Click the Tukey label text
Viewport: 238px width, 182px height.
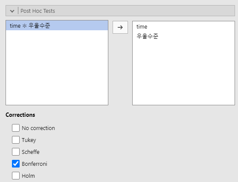coord(29,140)
